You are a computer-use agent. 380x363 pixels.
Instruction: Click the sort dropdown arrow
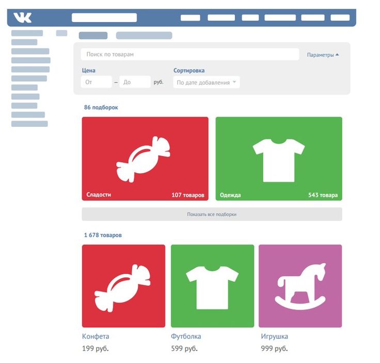234,82
